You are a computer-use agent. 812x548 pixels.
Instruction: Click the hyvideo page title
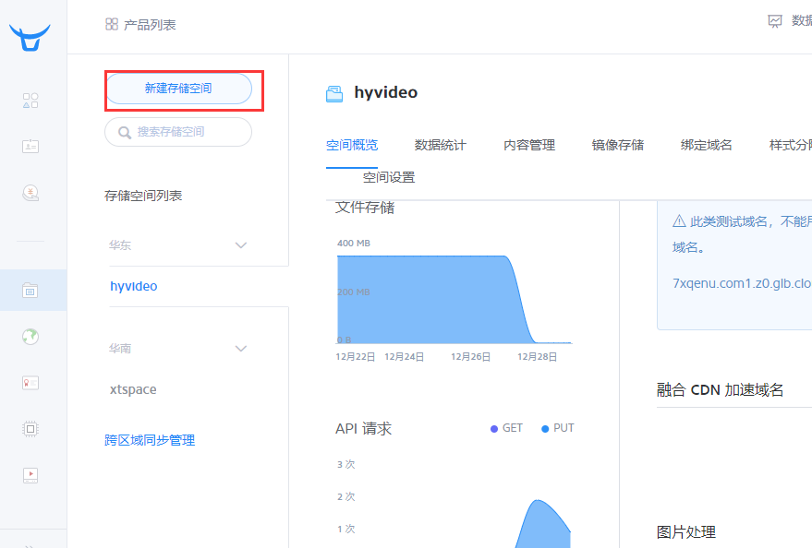tap(386, 92)
